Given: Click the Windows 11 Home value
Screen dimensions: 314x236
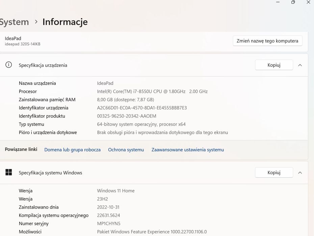Looking at the screenshot, I should 116,191.
